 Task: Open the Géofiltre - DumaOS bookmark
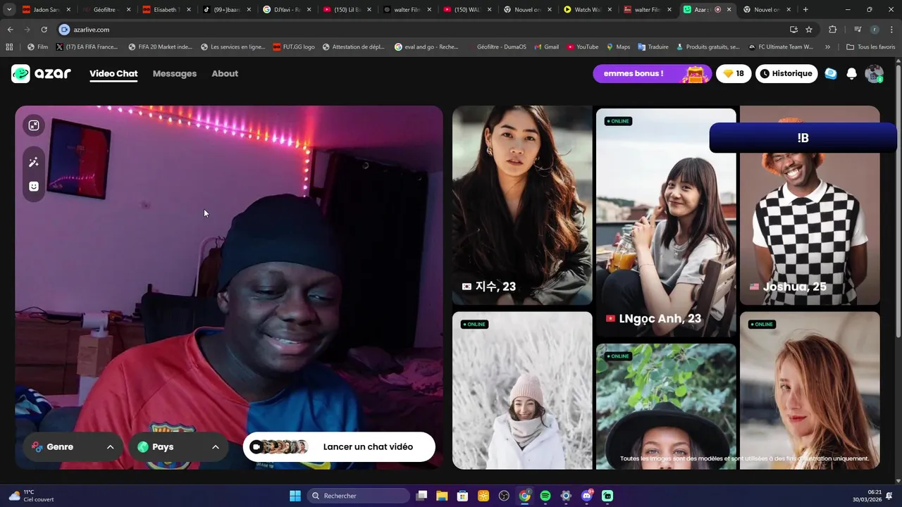(x=496, y=47)
